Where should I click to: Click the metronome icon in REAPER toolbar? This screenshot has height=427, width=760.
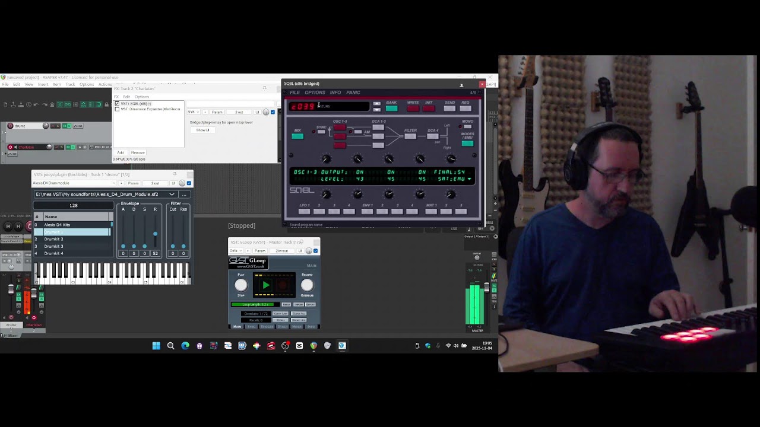tap(52, 104)
